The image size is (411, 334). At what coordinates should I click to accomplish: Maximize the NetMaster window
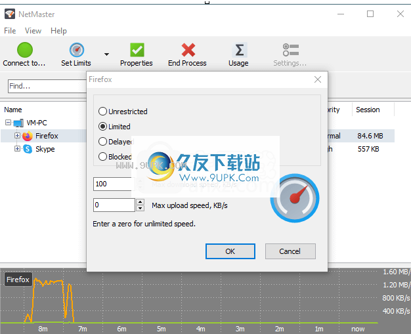pyautogui.click(x=370, y=14)
